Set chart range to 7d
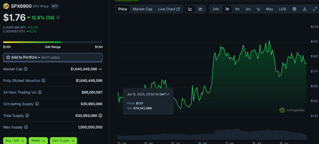The height and width of the screenshot is (144, 319). [227, 9]
